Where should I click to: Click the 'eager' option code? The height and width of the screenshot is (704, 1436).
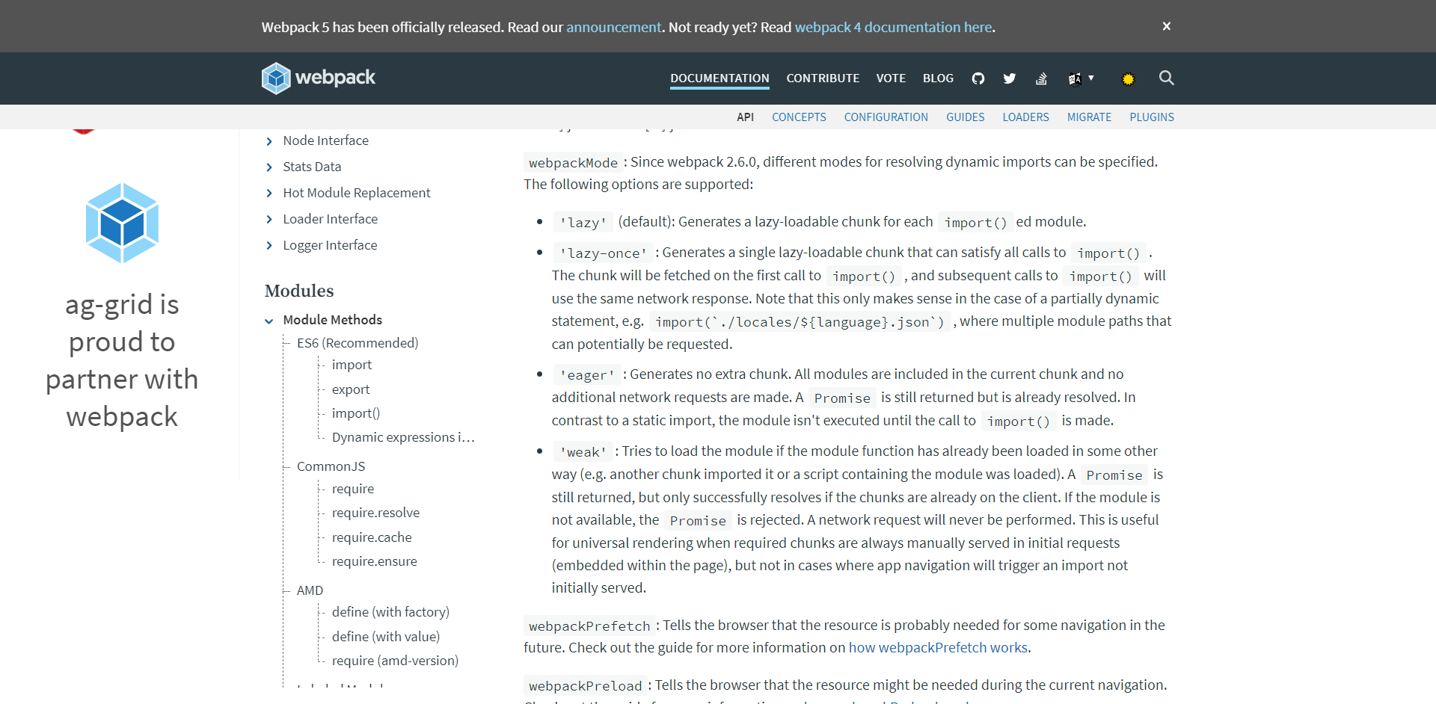pos(587,375)
